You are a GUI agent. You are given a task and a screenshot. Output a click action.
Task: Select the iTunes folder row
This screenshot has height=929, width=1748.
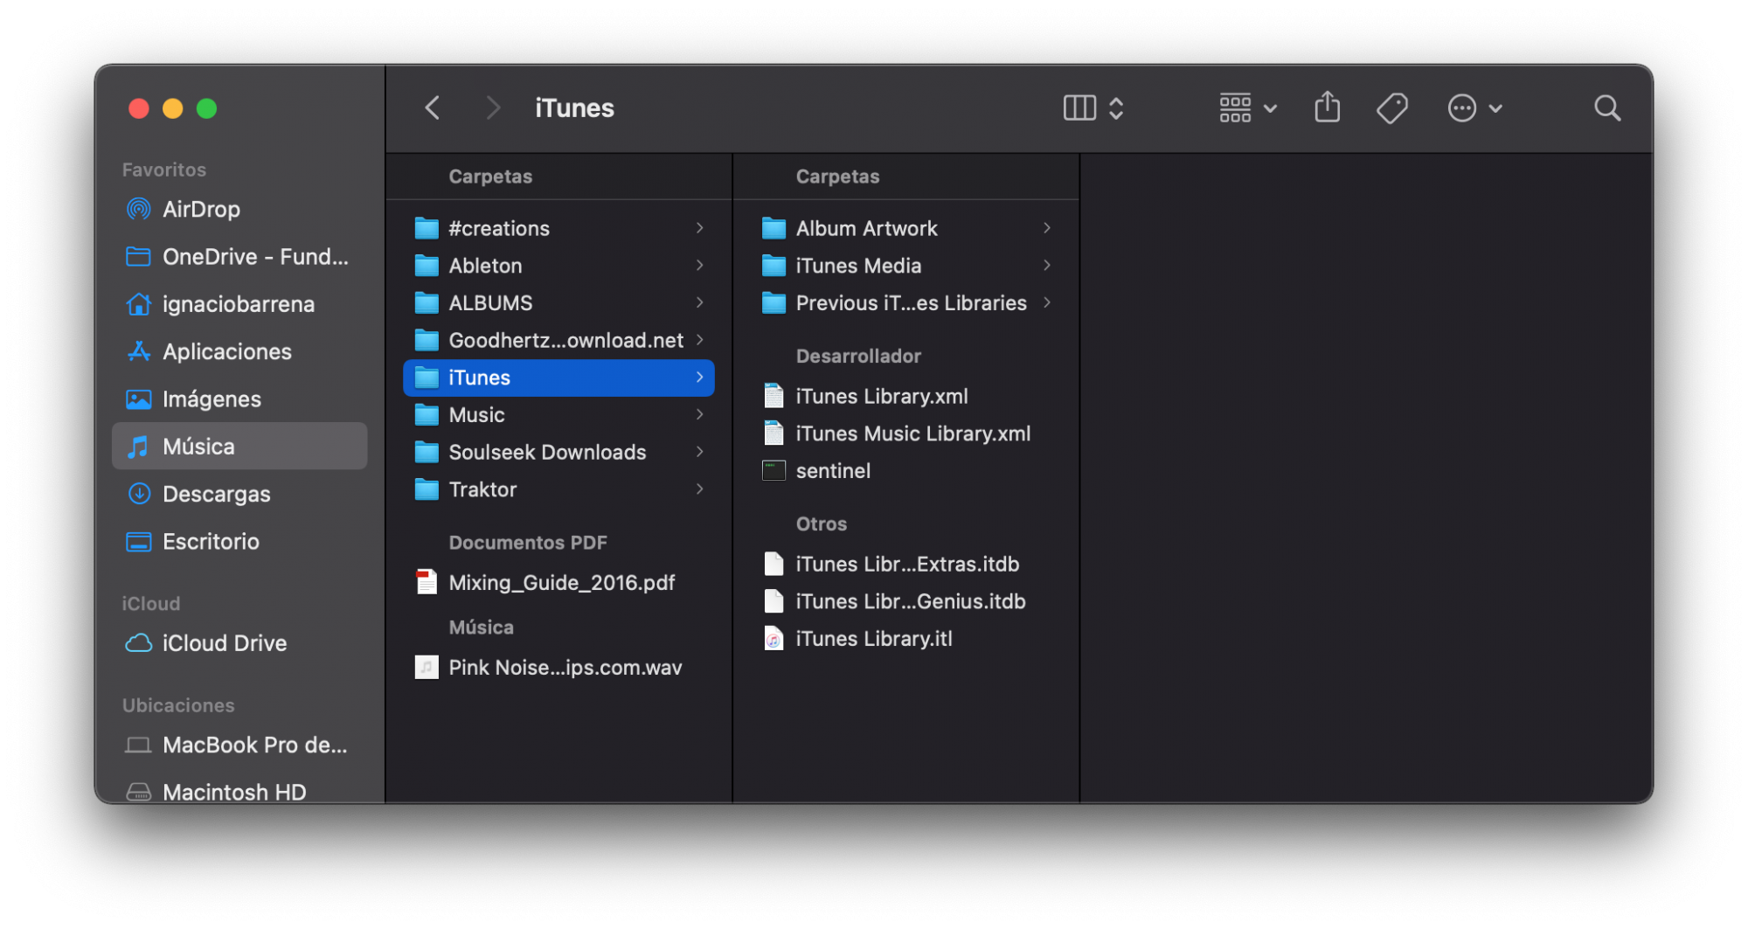pyautogui.click(x=558, y=378)
